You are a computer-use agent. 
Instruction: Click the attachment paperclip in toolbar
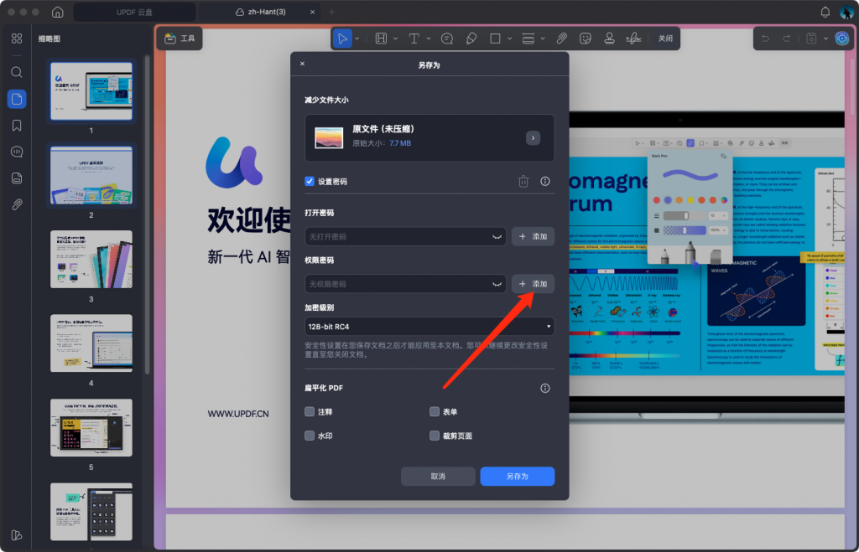point(561,39)
